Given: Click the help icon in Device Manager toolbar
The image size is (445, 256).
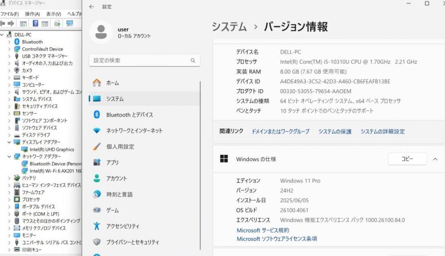Looking at the screenshot, I should [x=35, y=24].
